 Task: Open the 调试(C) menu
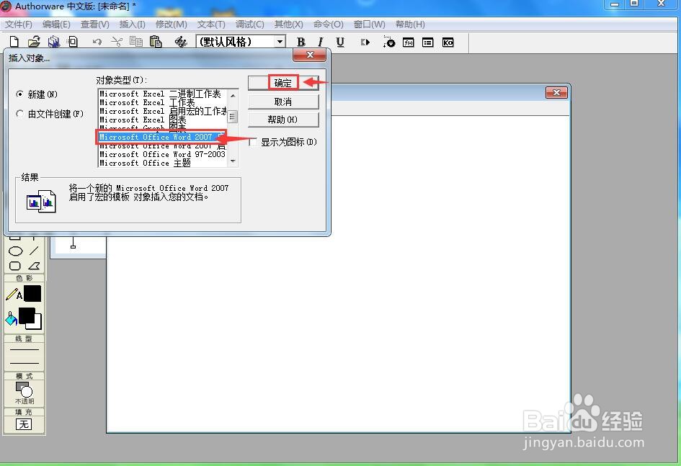(250, 24)
